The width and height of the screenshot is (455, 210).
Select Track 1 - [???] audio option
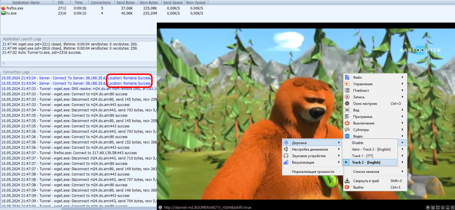pyautogui.click(x=370, y=156)
